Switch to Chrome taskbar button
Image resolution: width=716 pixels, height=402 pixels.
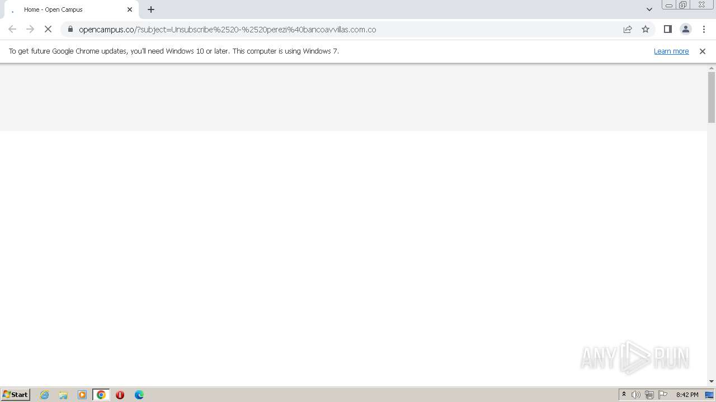point(101,395)
